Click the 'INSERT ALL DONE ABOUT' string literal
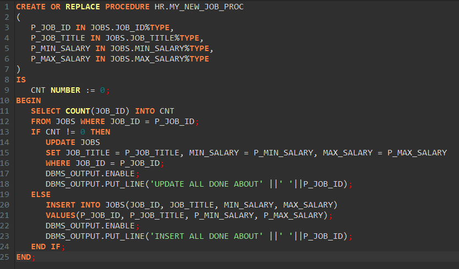This screenshot has width=459, height=269. point(206,236)
